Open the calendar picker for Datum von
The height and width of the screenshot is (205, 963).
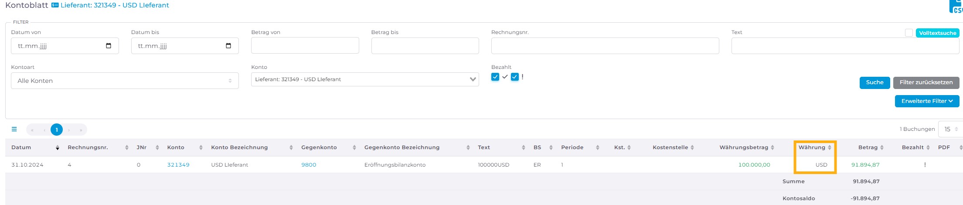tap(109, 46)
